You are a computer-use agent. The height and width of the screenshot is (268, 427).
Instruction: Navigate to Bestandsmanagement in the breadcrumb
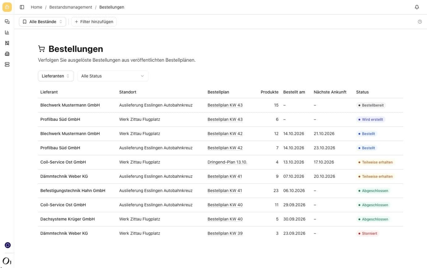point(71,7)
